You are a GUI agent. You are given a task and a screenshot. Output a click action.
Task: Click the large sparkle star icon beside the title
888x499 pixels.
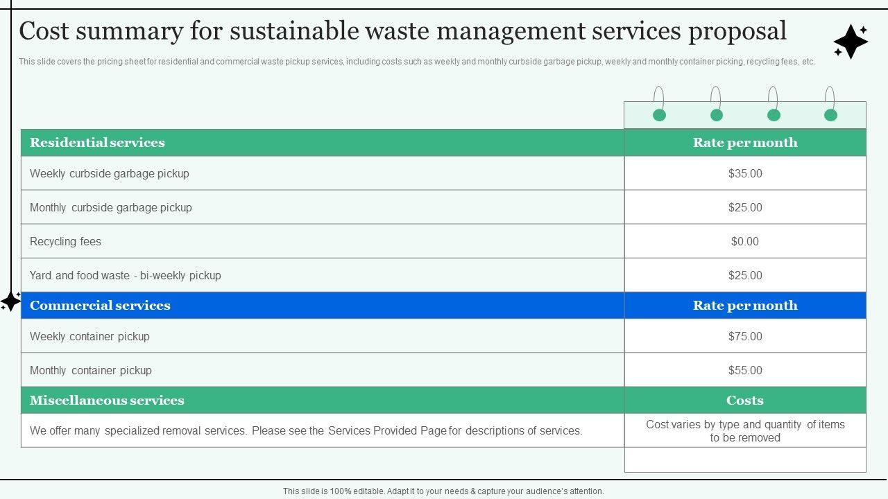point(851,42)
